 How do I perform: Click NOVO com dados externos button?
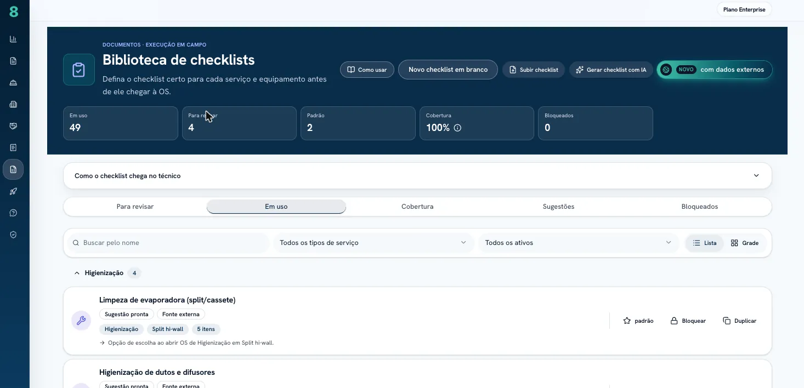tap(715, 70)
